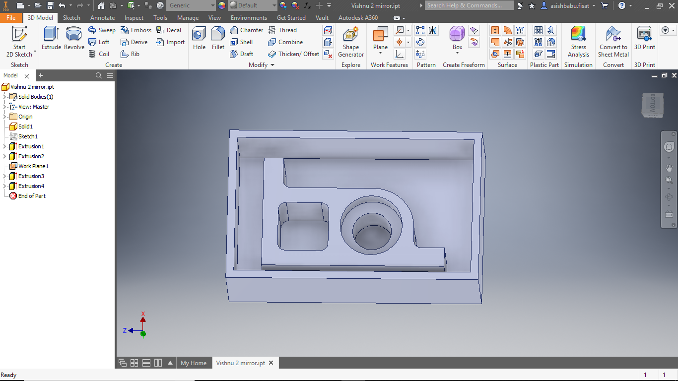Expand the Extrusion4 feature node
678x381 pixels.
click(x=4, y=186)
